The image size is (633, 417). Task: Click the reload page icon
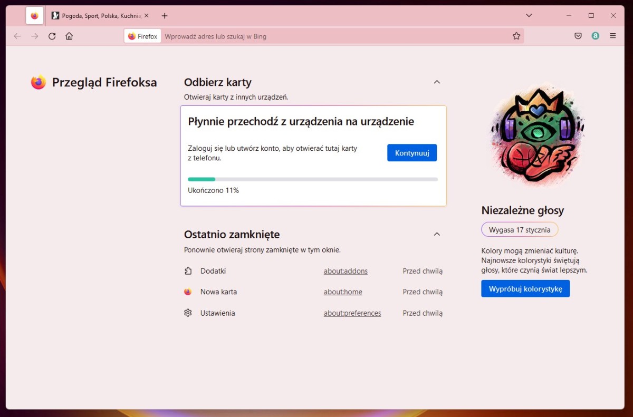tap(52, 36)
